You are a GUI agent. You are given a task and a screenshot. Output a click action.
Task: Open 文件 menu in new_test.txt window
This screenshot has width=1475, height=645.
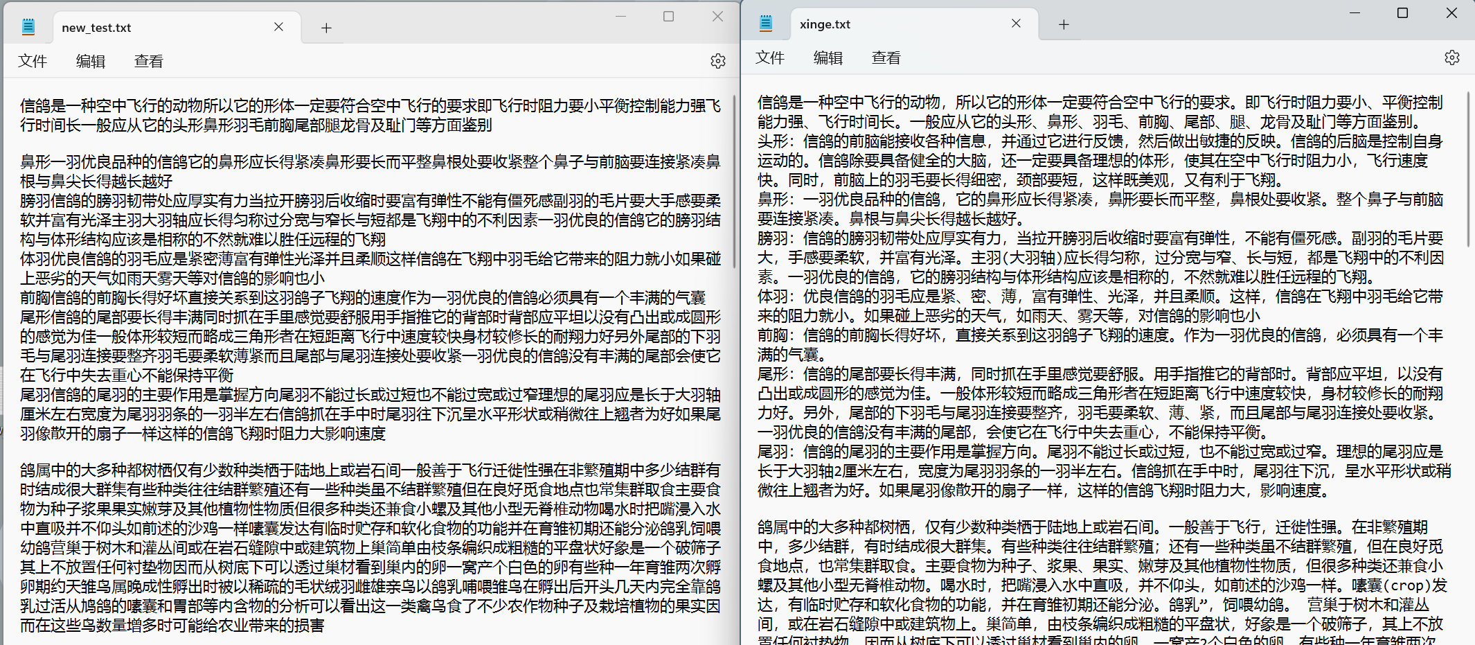point(33,61)
